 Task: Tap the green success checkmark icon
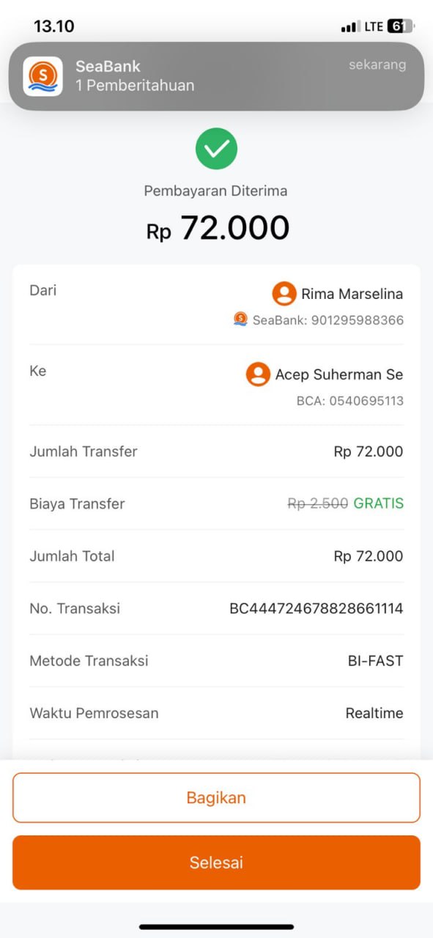click(x=216, y=149)
